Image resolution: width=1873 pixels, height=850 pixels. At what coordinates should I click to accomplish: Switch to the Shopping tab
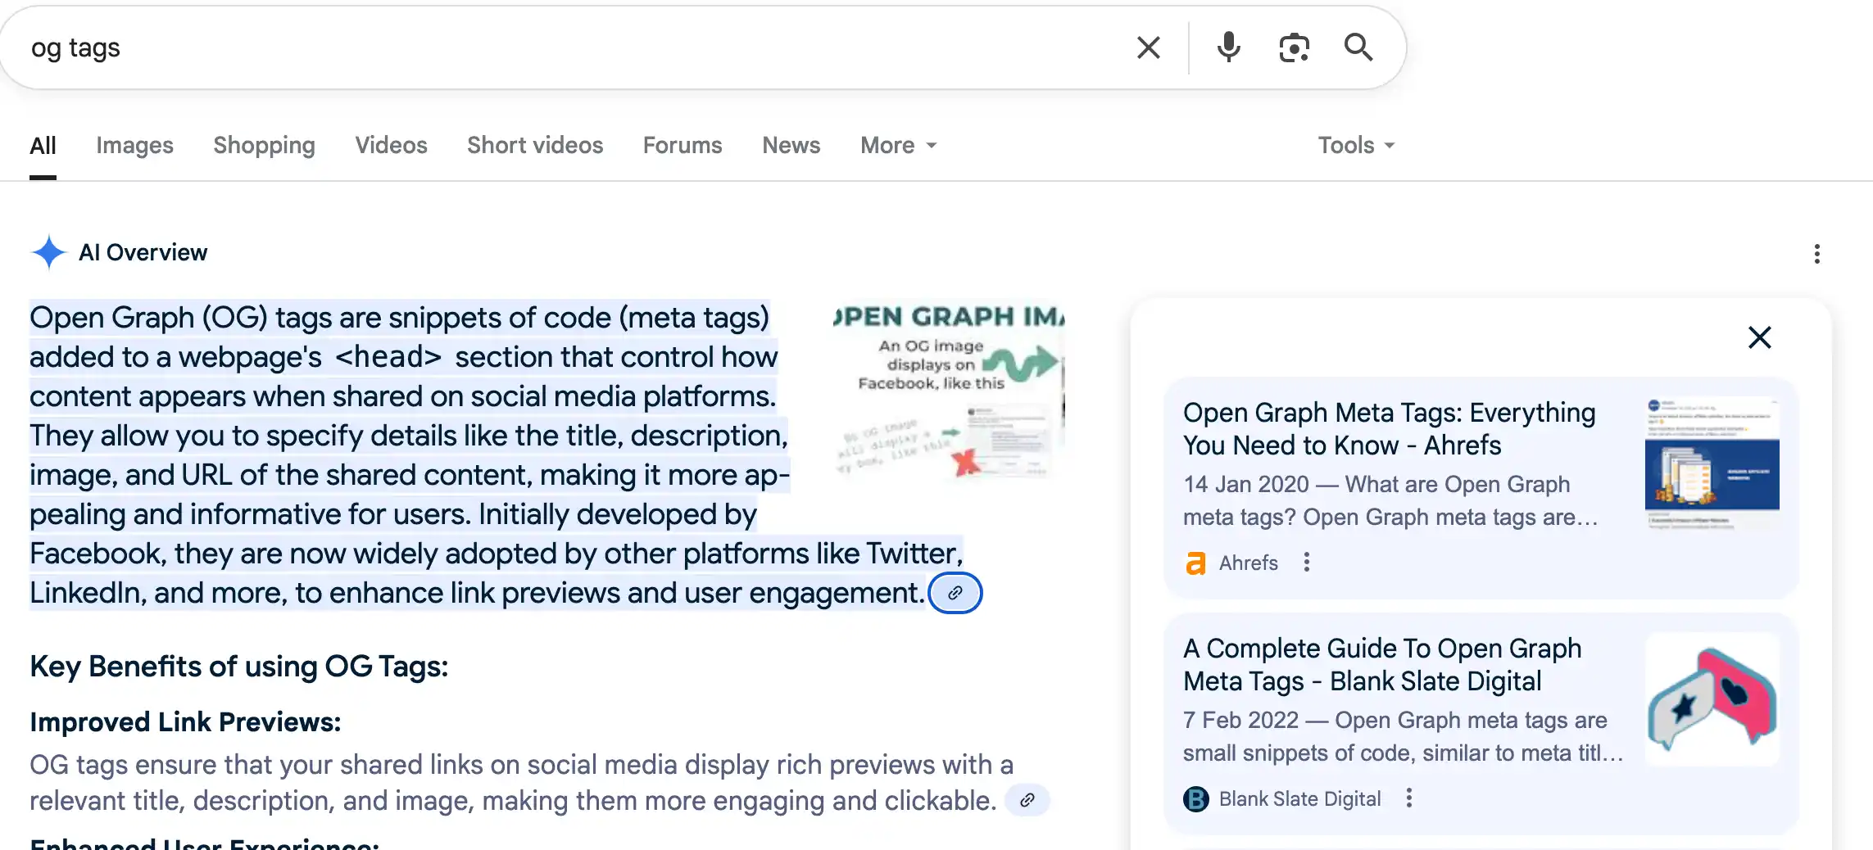click(264, 145)
